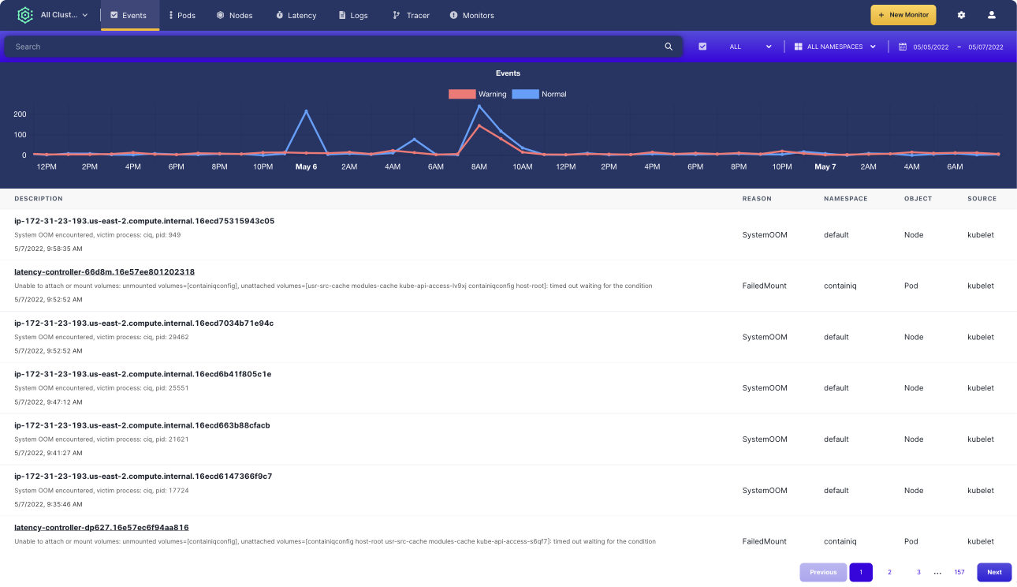1017x587 pixels.
Task: Click the magnifying glass search icon
Action: coord(669,47)
